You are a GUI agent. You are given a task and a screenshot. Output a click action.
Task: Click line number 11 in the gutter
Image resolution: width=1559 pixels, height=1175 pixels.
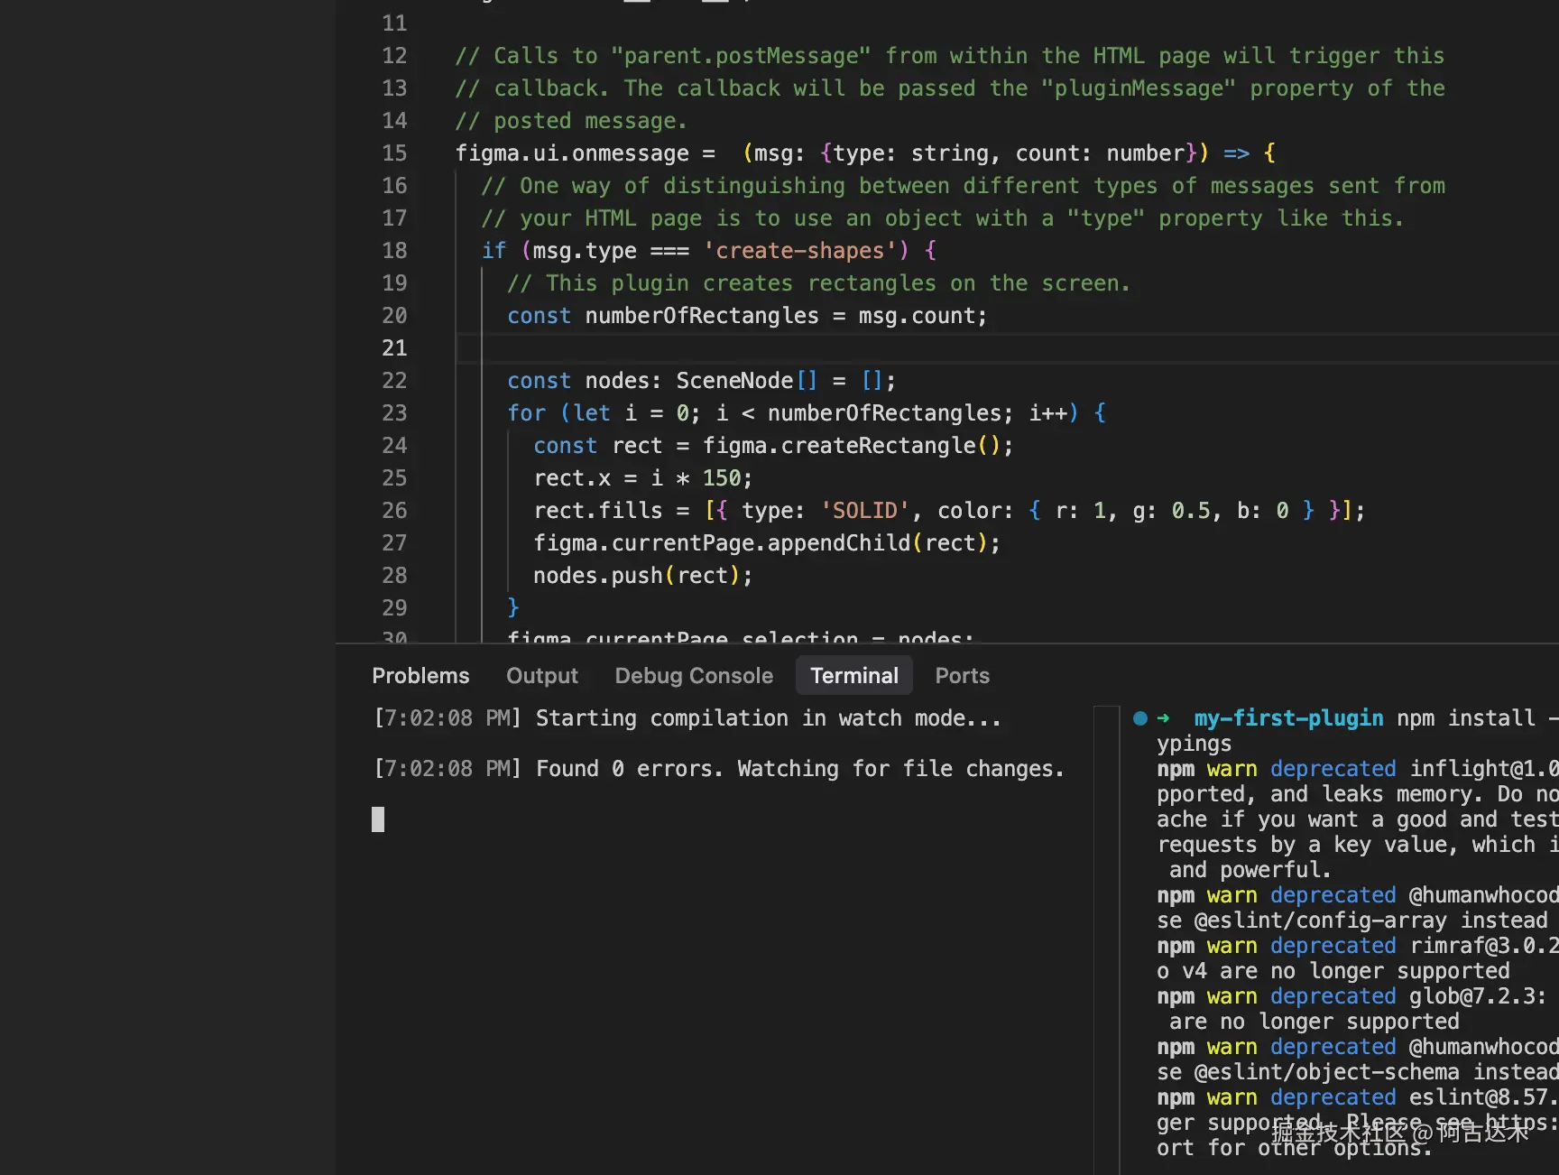coord(394,23)
